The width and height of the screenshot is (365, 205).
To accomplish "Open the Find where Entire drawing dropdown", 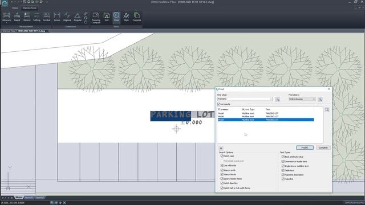I will click(x=302, y=99).
